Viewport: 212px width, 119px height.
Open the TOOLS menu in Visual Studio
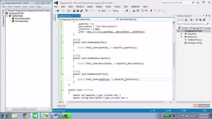tap(117, 7)
